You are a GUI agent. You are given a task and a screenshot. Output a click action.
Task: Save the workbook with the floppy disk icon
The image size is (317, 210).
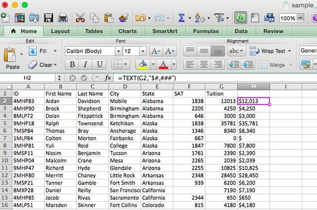(x=49, y=18)
